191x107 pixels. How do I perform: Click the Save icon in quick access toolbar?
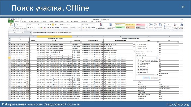point(12,19)
